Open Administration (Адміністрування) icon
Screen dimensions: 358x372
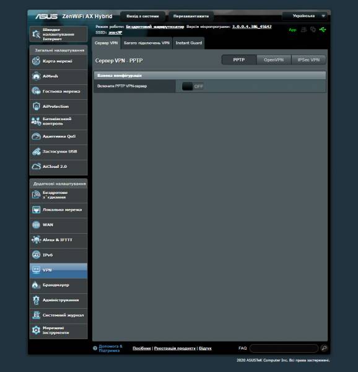36,300
